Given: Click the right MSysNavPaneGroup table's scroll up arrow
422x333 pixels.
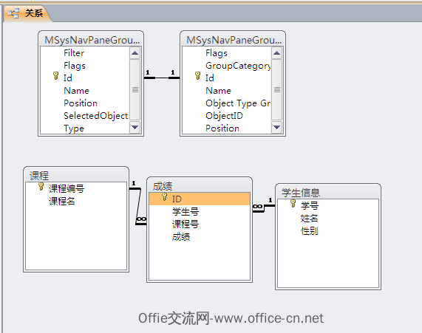Looking at the screenshot, I should click(276, 53).
